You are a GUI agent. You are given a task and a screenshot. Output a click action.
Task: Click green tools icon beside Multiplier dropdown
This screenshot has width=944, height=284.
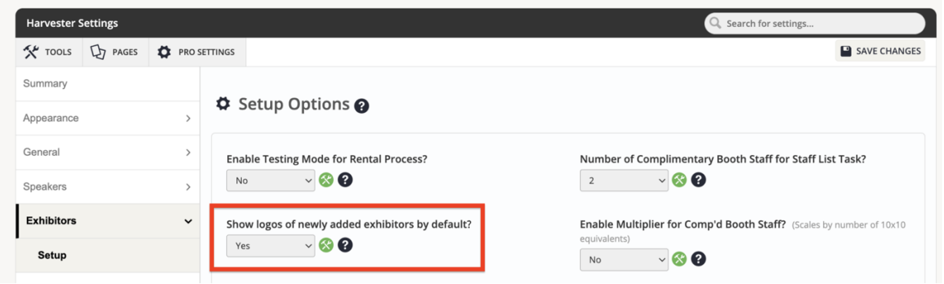pos(680,259)
